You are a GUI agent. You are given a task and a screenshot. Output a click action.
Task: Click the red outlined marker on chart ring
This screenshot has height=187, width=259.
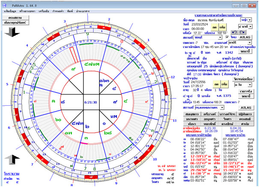pyautogui.click(x=74, y=55)
